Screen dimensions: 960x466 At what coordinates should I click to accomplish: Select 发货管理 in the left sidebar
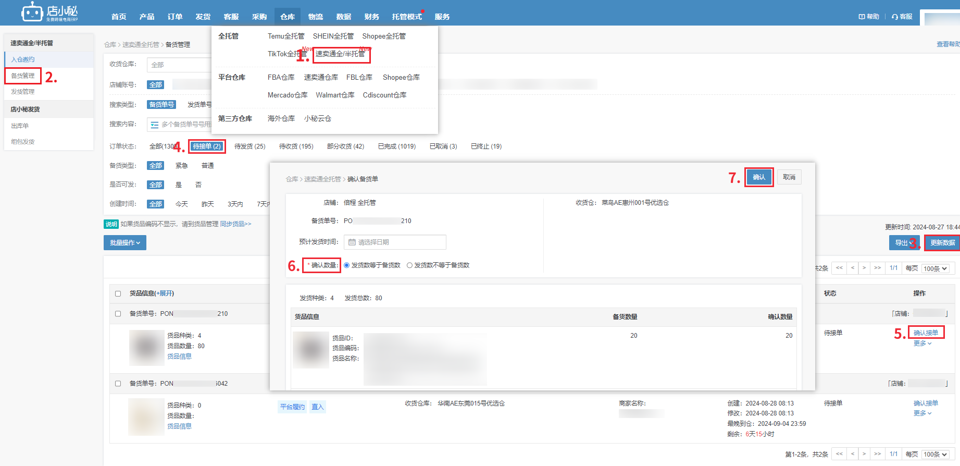coord(23,92)
